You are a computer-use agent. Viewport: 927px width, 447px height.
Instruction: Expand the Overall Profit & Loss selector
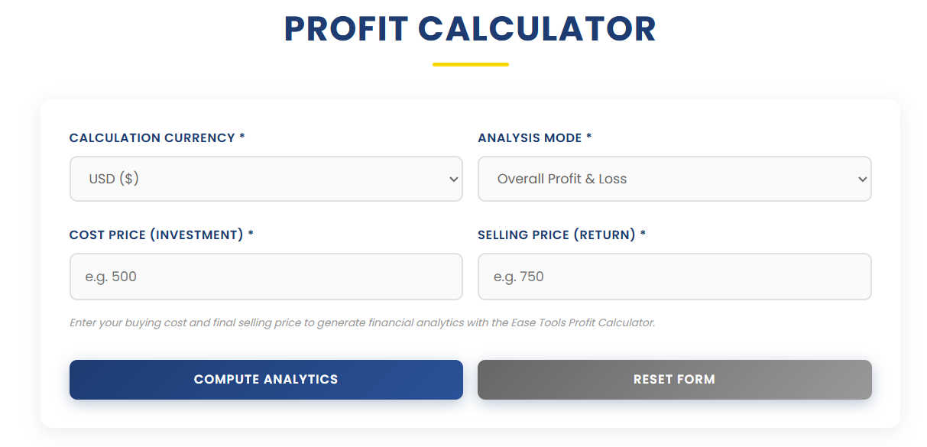[675, 179]
